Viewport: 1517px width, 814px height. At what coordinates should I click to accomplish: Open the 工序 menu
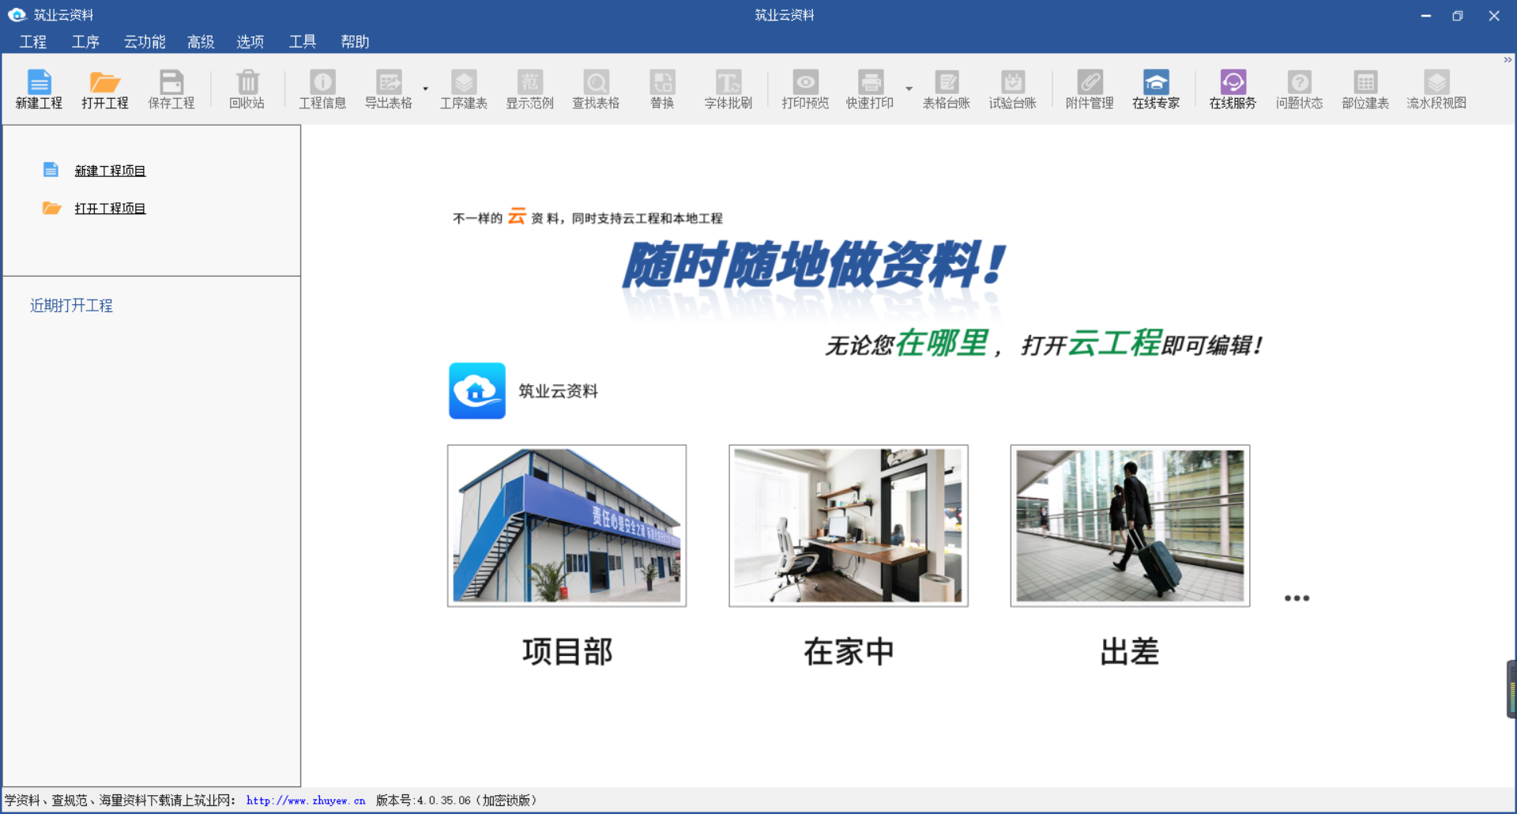pyautogui.click(x=85, y=42)
